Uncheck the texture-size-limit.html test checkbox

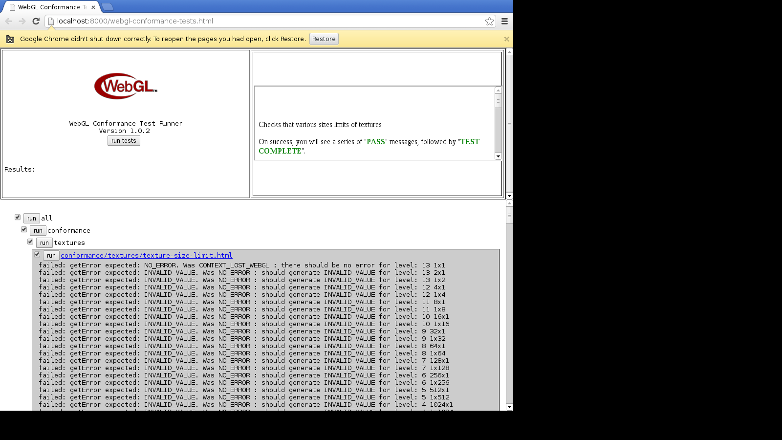(37, 254)
